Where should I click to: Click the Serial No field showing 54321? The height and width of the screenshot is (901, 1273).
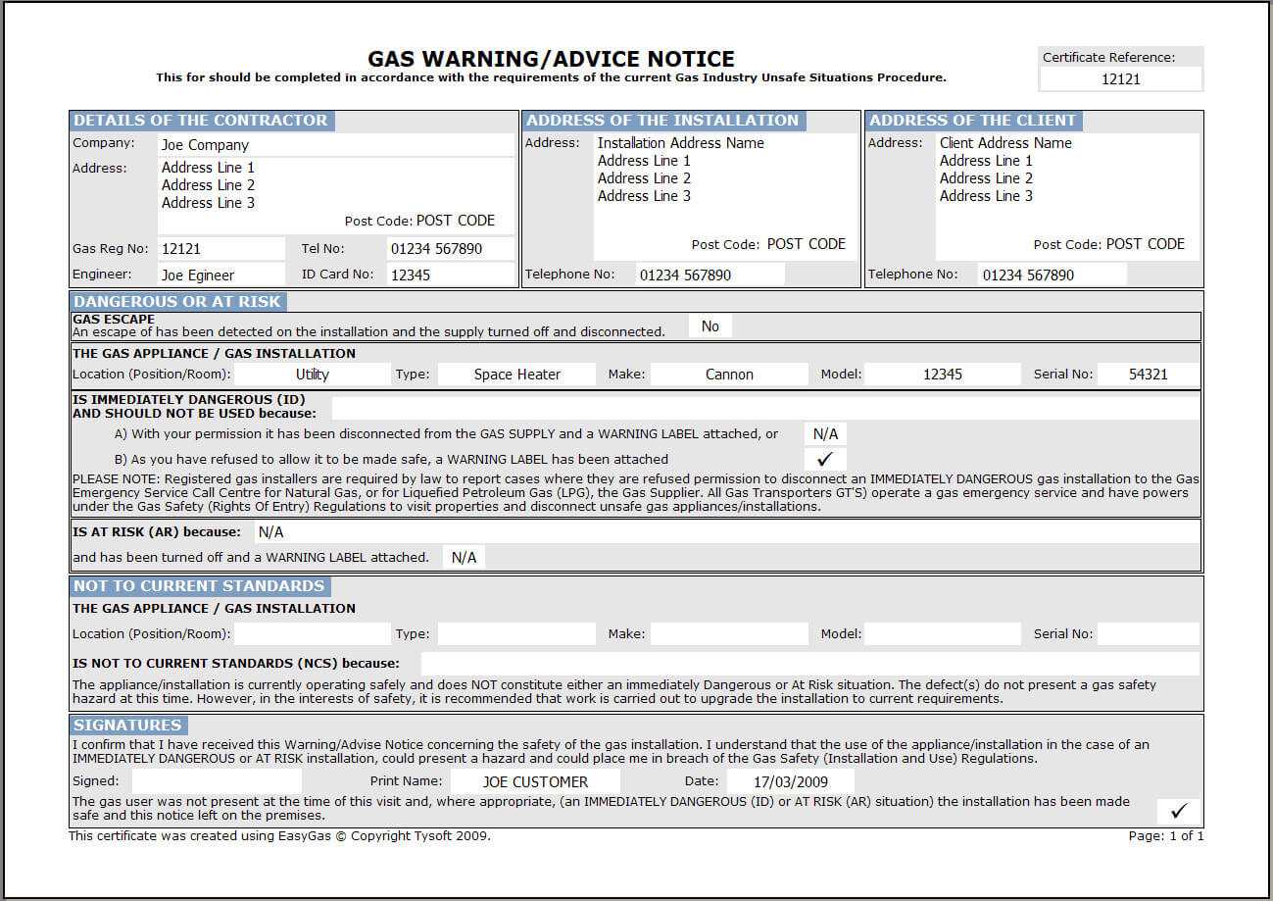point(1148,375)
